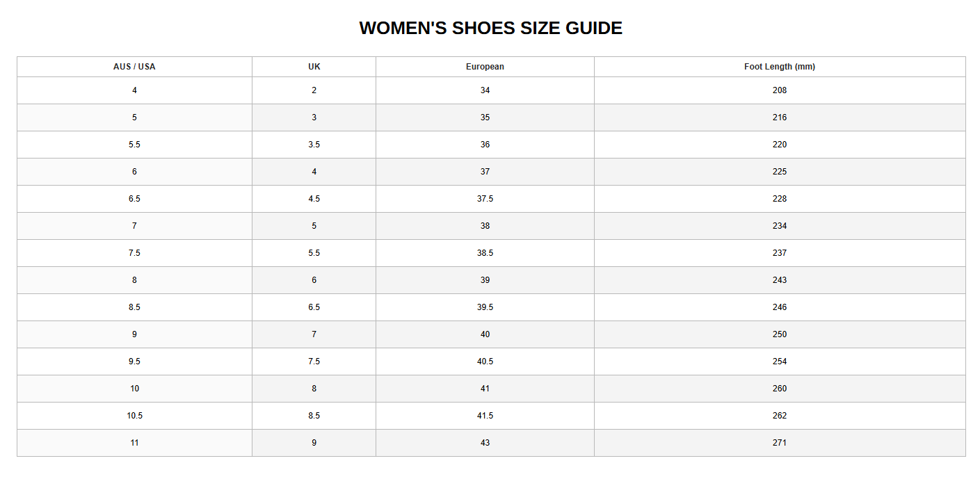Click the Foot Length (mm) column header
This screenshot has height=479, width=980.
click(780, 67)
